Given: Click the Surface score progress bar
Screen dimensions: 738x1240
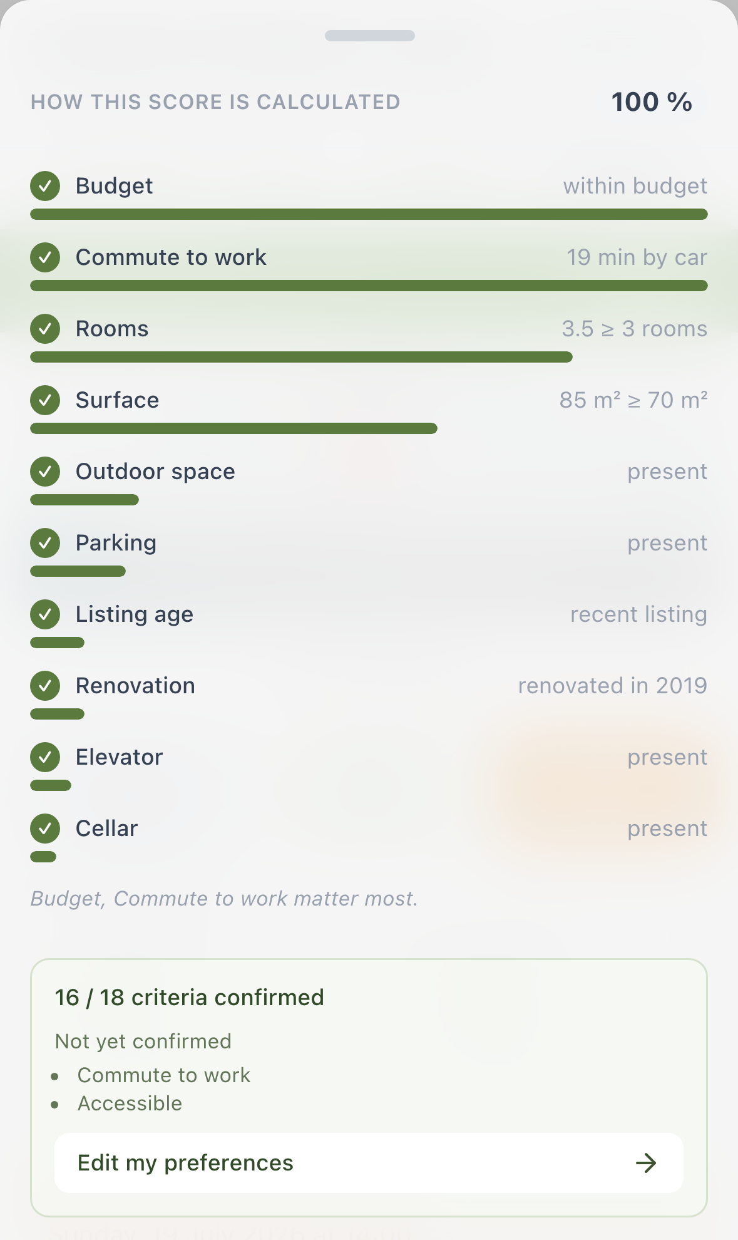Looking at the screenshot, I should 233,428.
